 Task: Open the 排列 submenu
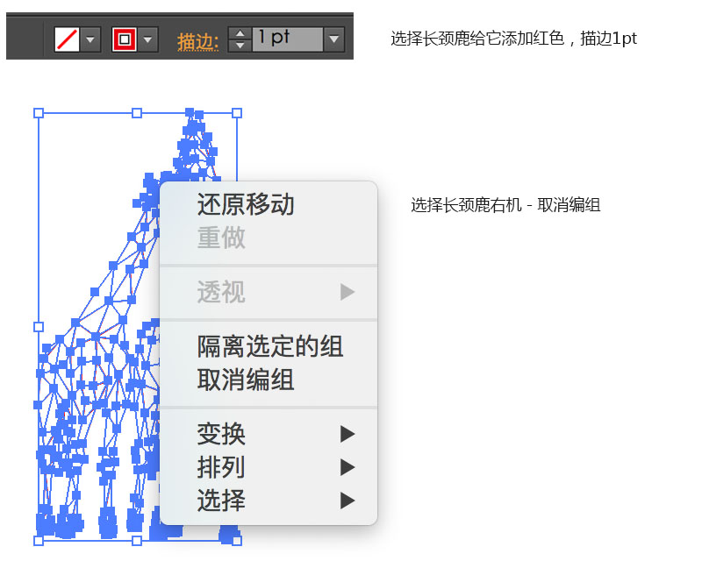click(269, 467)
